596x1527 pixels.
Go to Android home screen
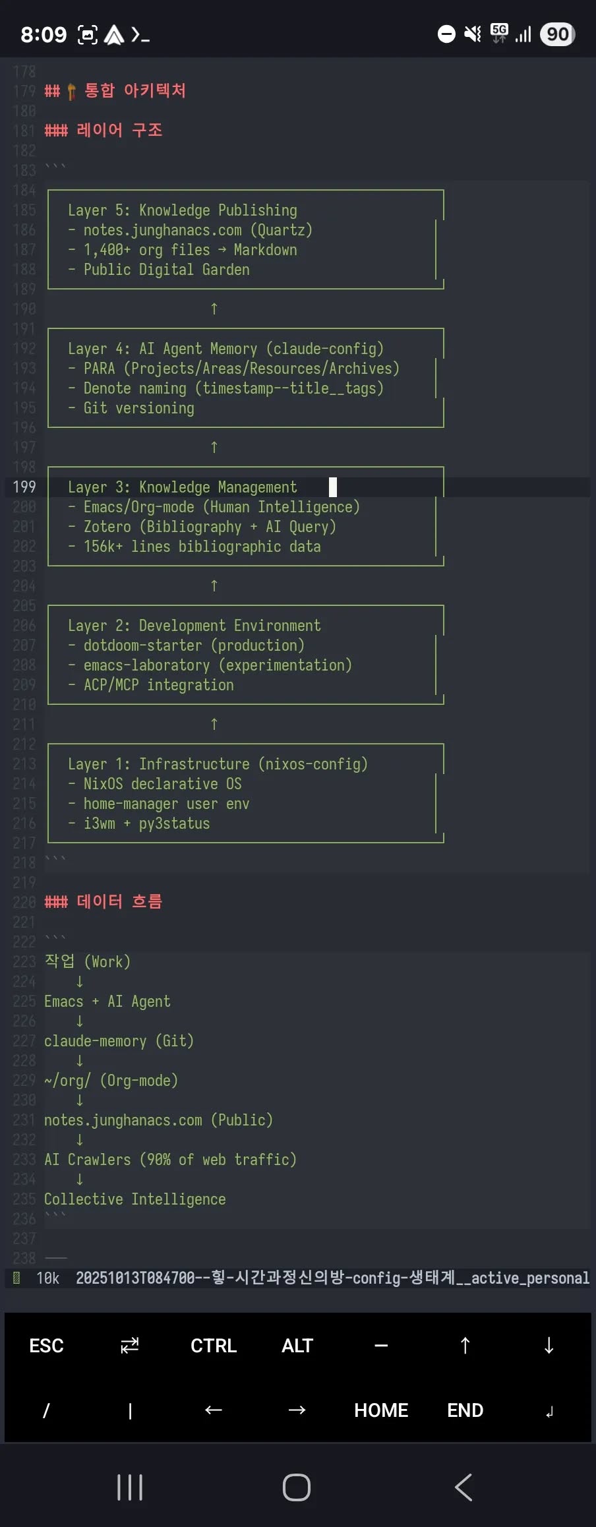[297, 1487]
